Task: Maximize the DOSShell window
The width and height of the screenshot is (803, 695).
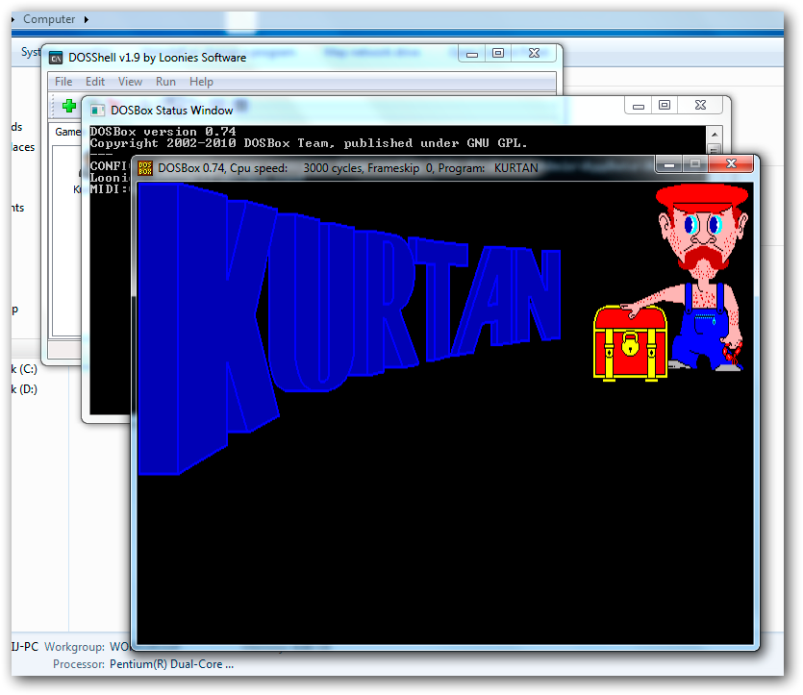Action: (x=498, y=53)
